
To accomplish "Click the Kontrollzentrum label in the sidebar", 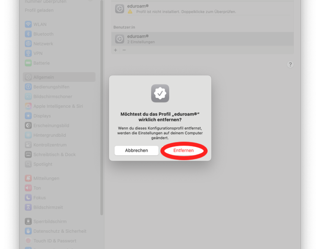I will (50, 145).
